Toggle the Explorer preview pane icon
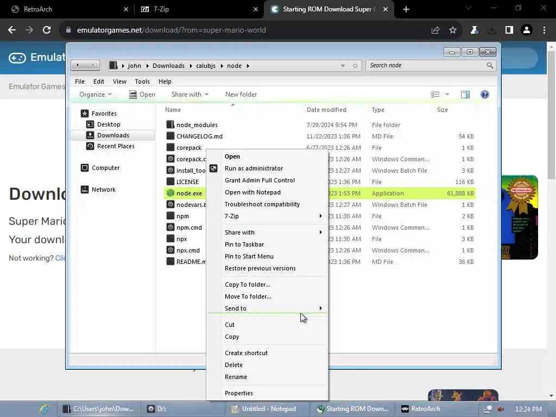The height and width of the screenshot is (417, 556). click(x=465, y=94)
